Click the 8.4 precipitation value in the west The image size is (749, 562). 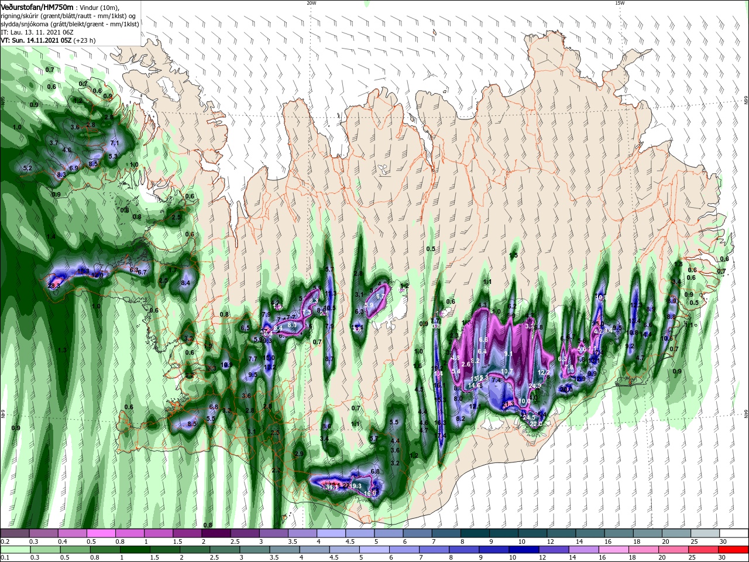pos(185,283)
